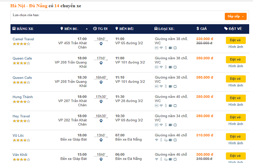
Task: Click the tag icon beside ĐẶT VÉ header
Action: click(x=226, y=29)
